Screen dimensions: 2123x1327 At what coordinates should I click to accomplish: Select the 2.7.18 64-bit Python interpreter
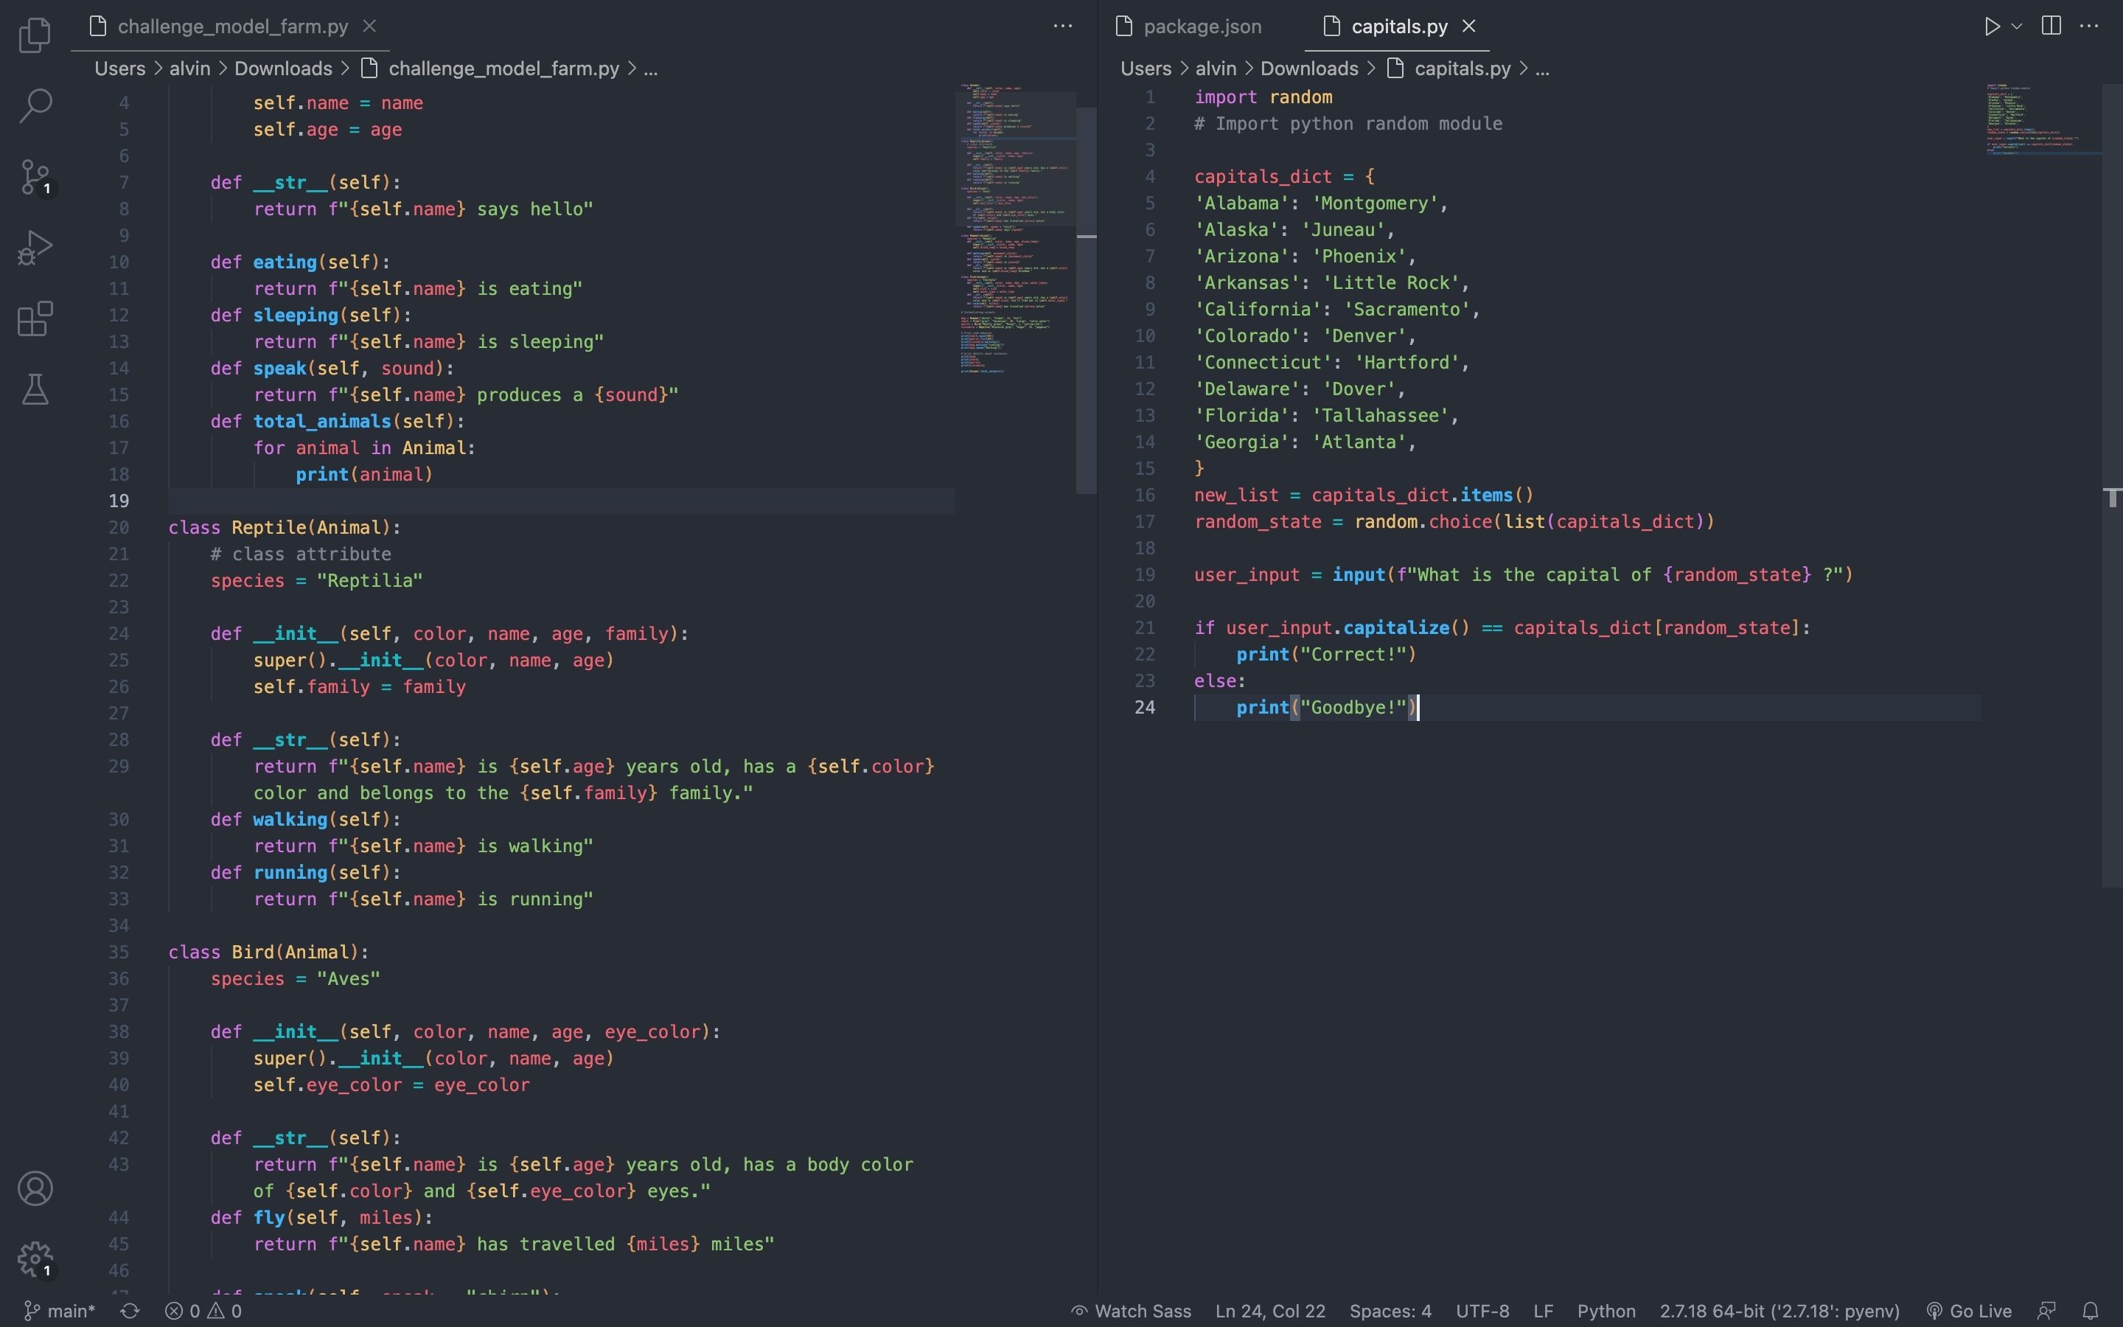pyautogui.click(x=1779, y=1312)
